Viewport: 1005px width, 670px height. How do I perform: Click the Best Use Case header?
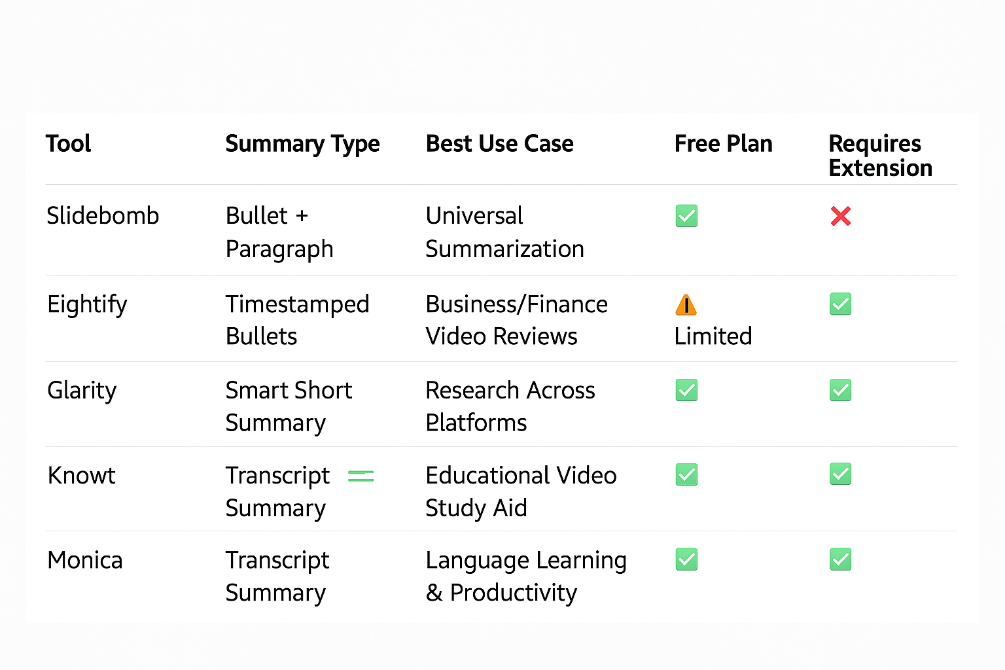click(x=499, y=144)
